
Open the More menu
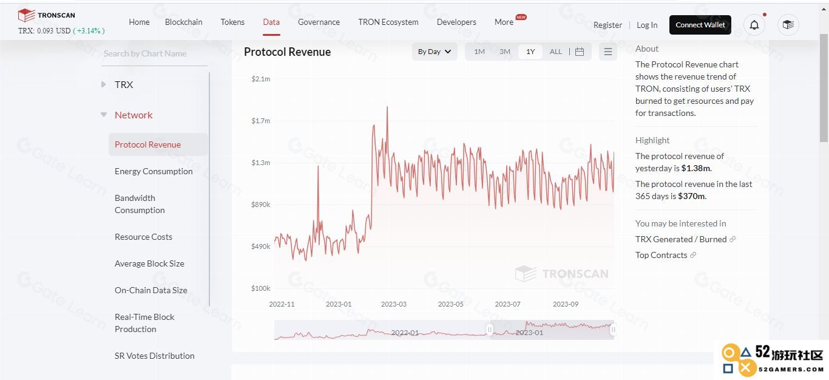[x=504, y=22]
